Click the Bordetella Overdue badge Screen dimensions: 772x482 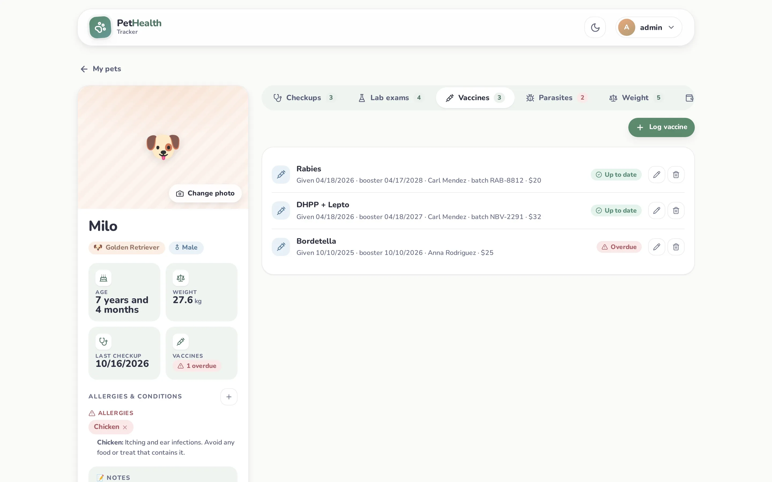point(619,247)
